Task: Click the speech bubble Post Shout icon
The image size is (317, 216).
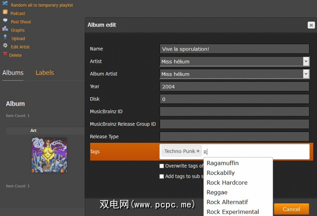Action: [5, 20]
